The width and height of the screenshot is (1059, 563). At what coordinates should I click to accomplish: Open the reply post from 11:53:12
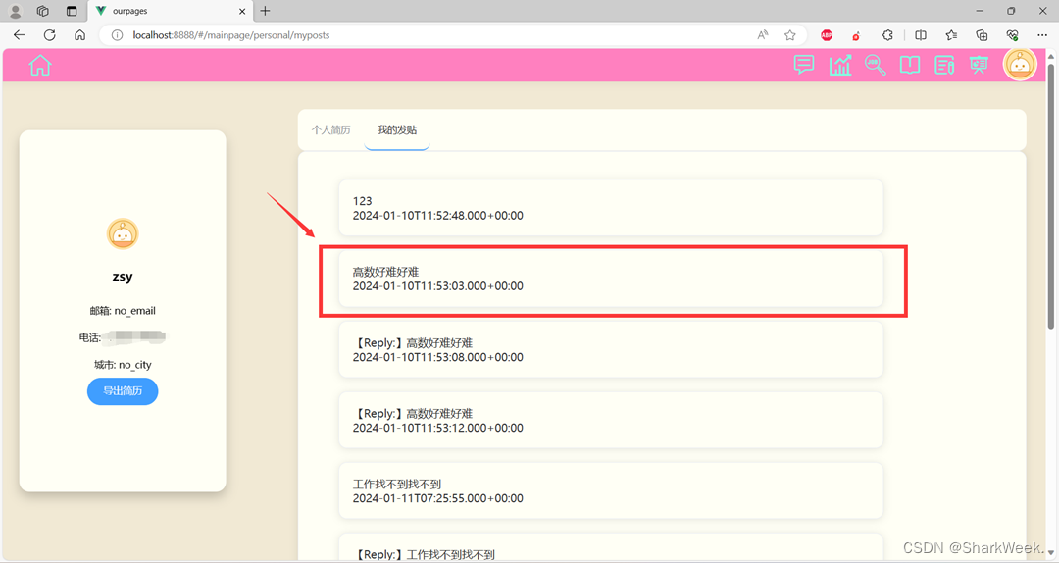(611, 420)
